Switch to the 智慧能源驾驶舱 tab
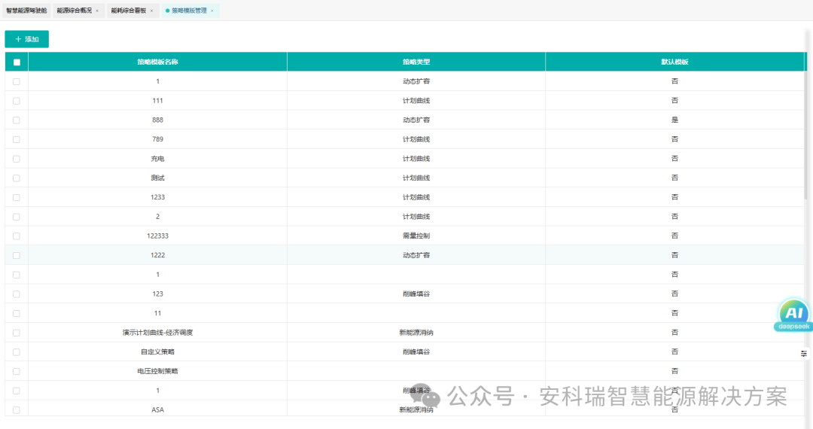This screenshot has width=813, height=429. pyautogui.click(x=26, y=11)
